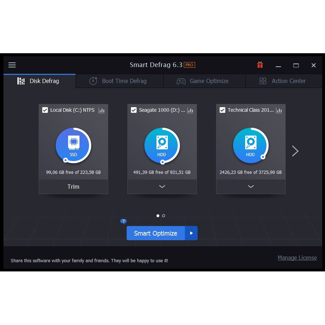Click the SSD drive circle icon
The width and height of the screenshot is (325, 325).
[x=73, y=145]
